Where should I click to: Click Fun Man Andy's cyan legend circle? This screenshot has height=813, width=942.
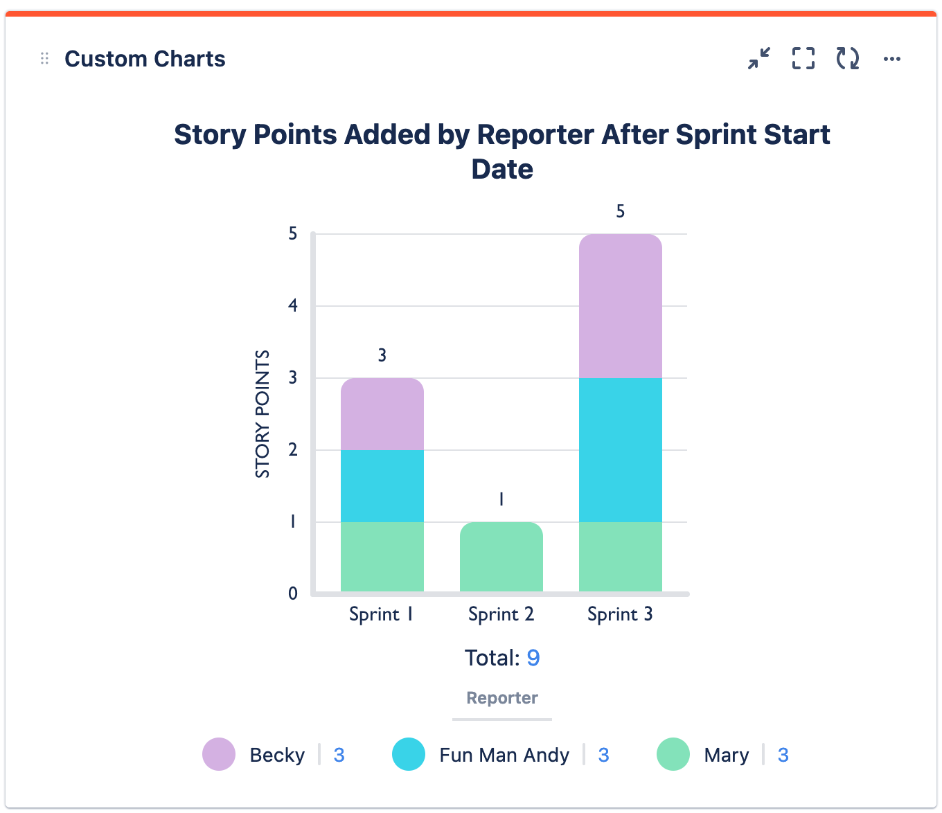click(409, 754)
